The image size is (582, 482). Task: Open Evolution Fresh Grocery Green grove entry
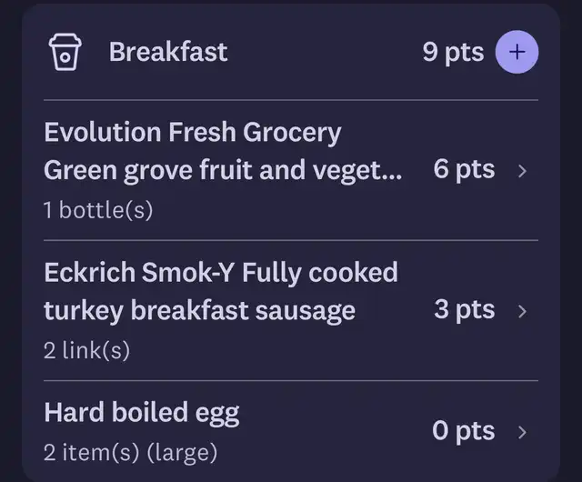[x=291, y=171]
